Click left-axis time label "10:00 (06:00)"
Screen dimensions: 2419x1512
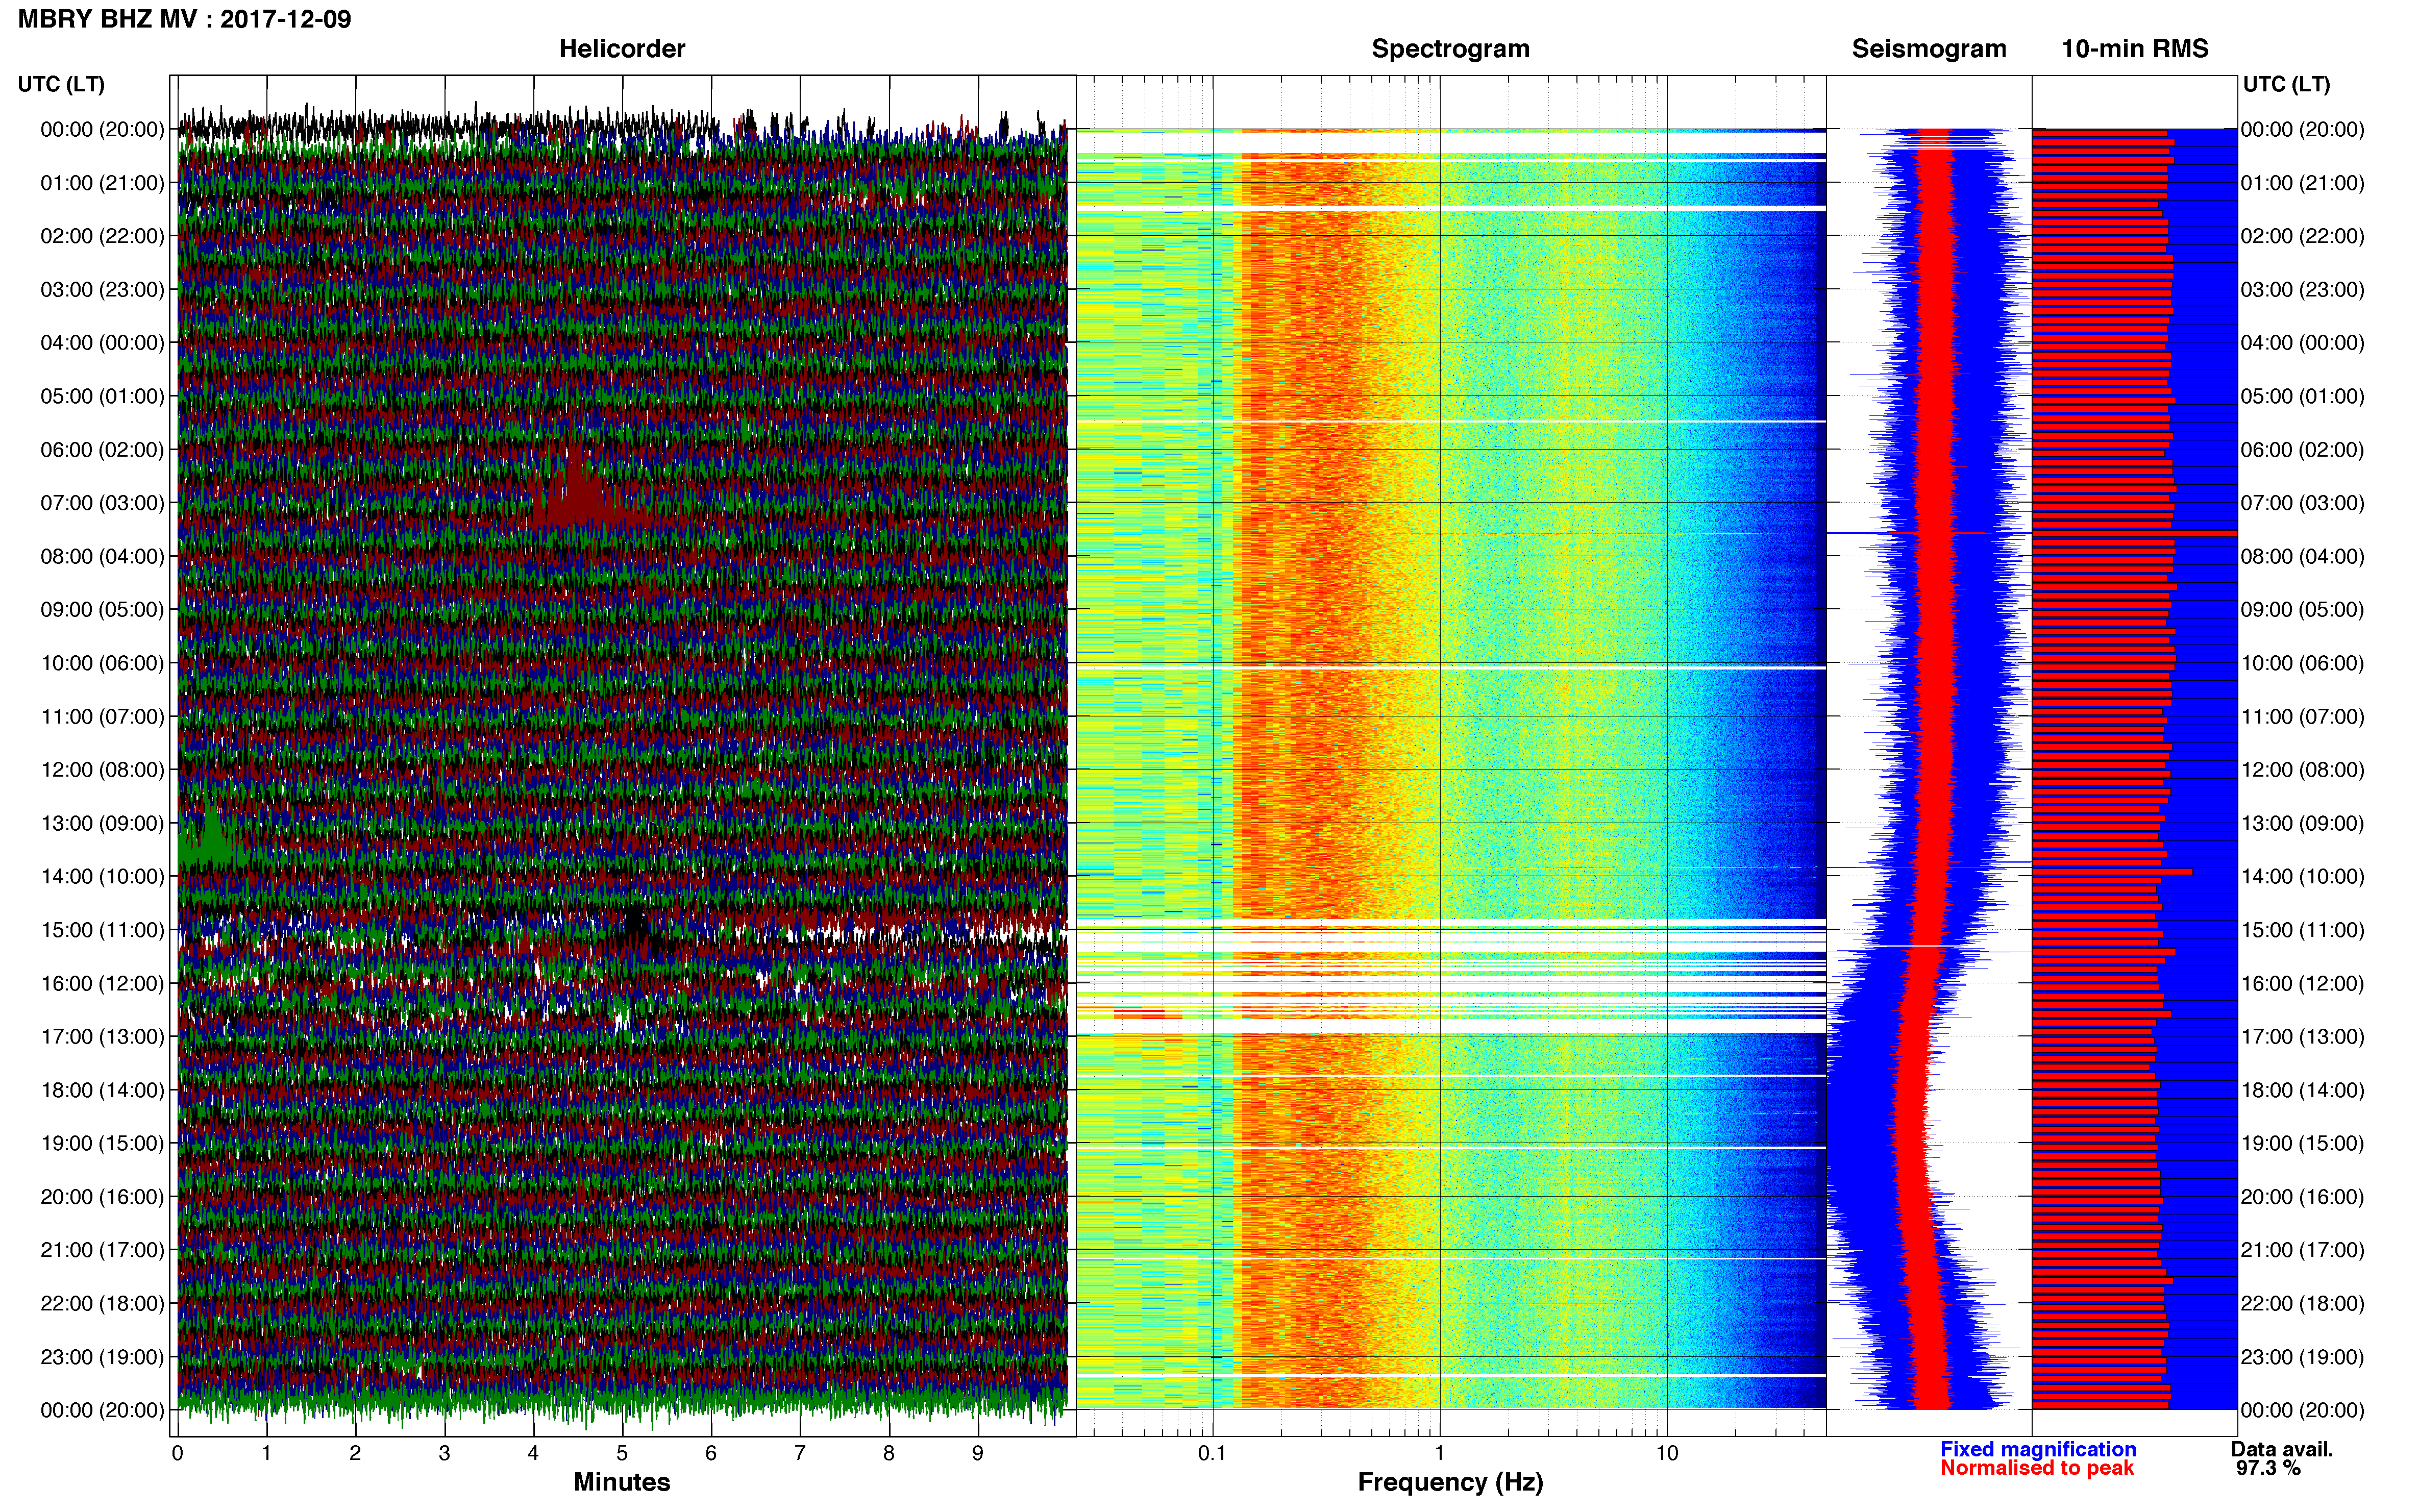102,663
